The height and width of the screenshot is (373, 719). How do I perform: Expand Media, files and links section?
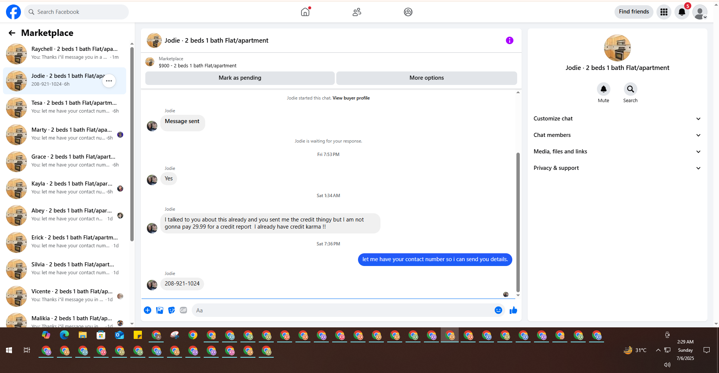coord(617,152)
